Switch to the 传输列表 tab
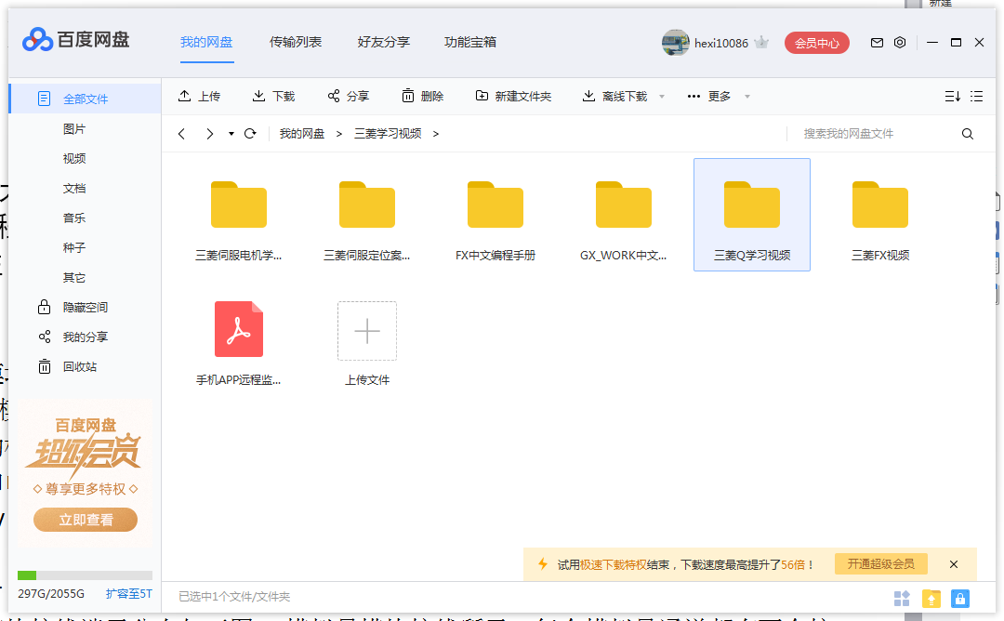 click(x=296, y=42)
